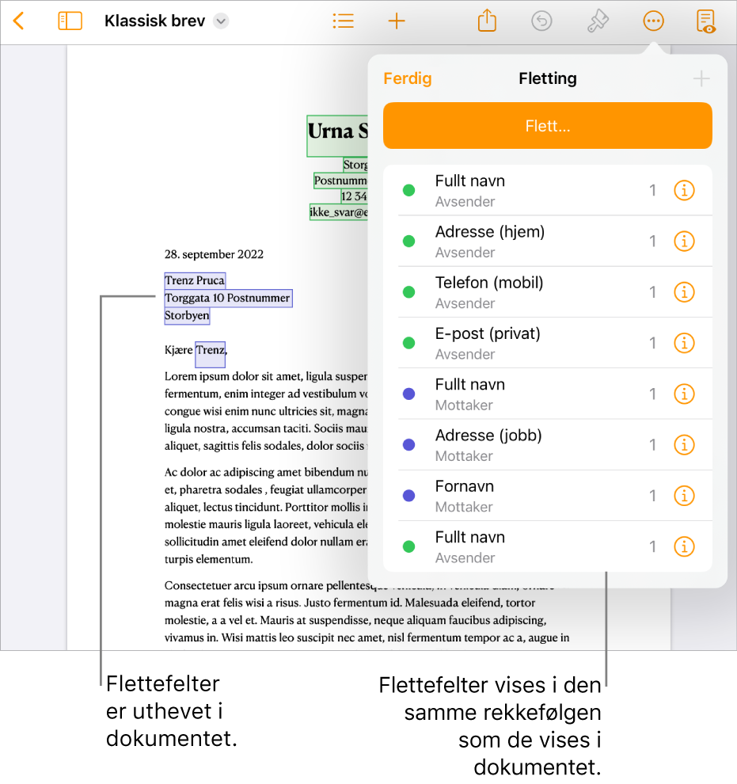737x784 pixels.
Task: Click the Fletting panel title
Action: click(548, 78)
